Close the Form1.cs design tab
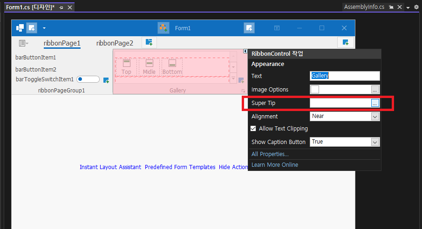The width and height of the screenshot is (422, 229). pyautogui.click(x=70, y=7)
